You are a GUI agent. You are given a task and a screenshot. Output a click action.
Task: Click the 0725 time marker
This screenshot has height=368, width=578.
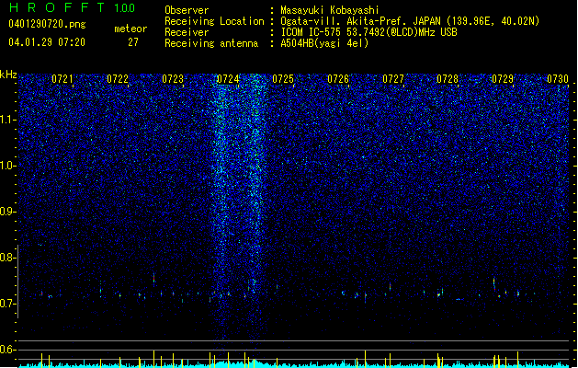tap(283, 79)
